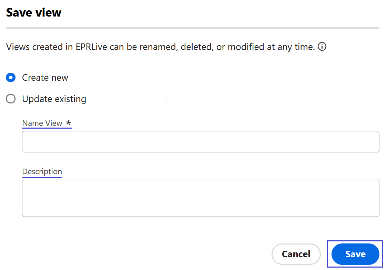Click the underlined Name View label
387x270 pixels.
[42, 123]
